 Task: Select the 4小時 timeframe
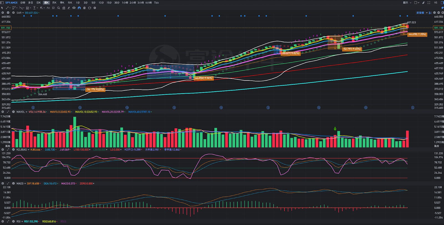pos(148,2)
